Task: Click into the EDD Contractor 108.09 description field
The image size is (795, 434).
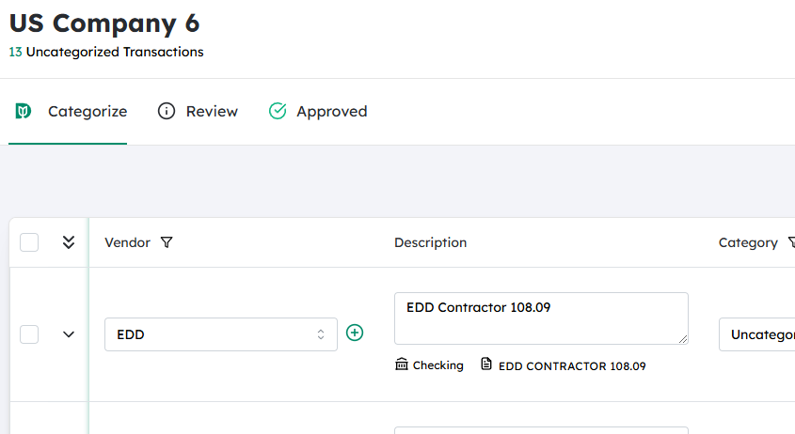Action: click(541, 318)
